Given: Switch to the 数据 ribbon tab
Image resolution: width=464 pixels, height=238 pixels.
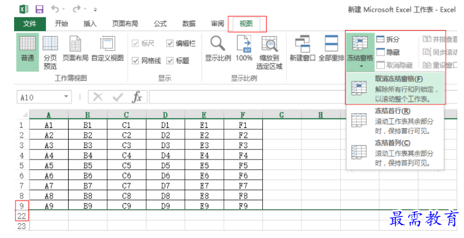Looking at the screenshot, I should tap(189, 24).
